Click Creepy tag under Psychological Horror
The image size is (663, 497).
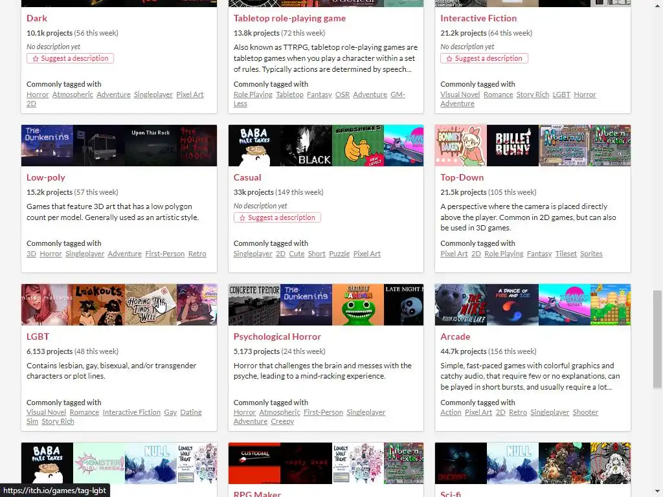282,422
